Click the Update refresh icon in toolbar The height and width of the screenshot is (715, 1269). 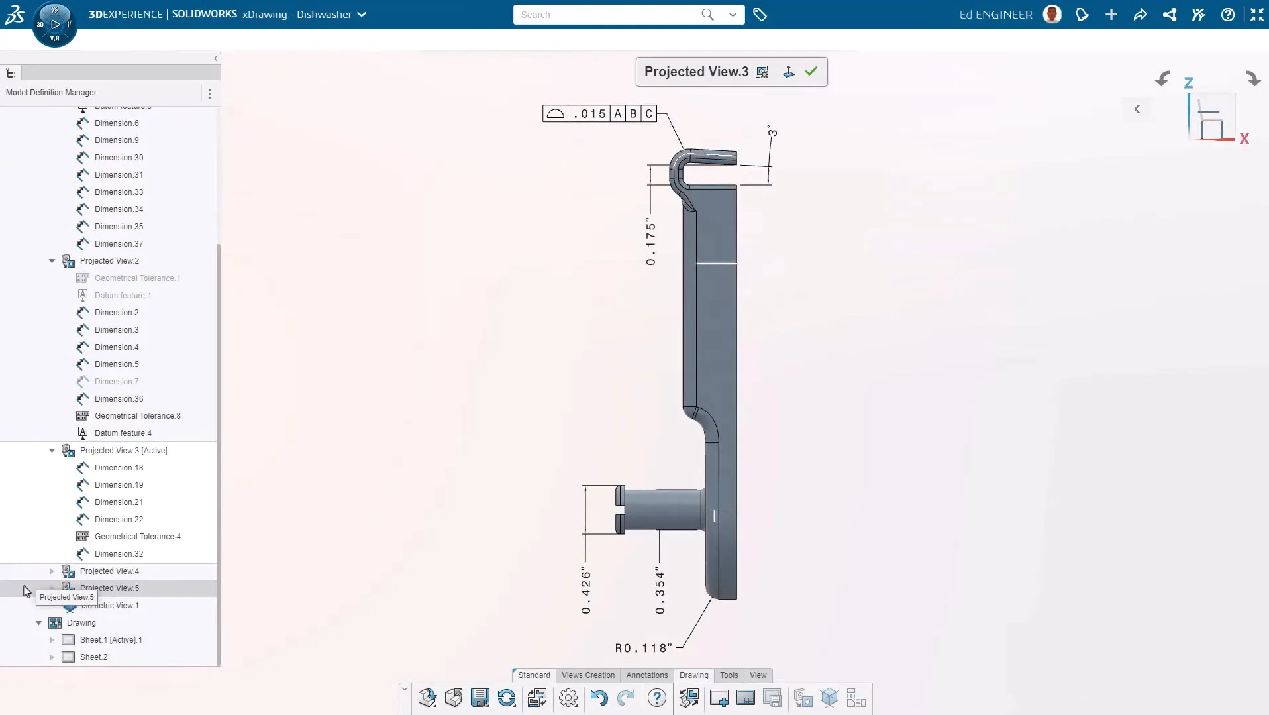[507, 698]
